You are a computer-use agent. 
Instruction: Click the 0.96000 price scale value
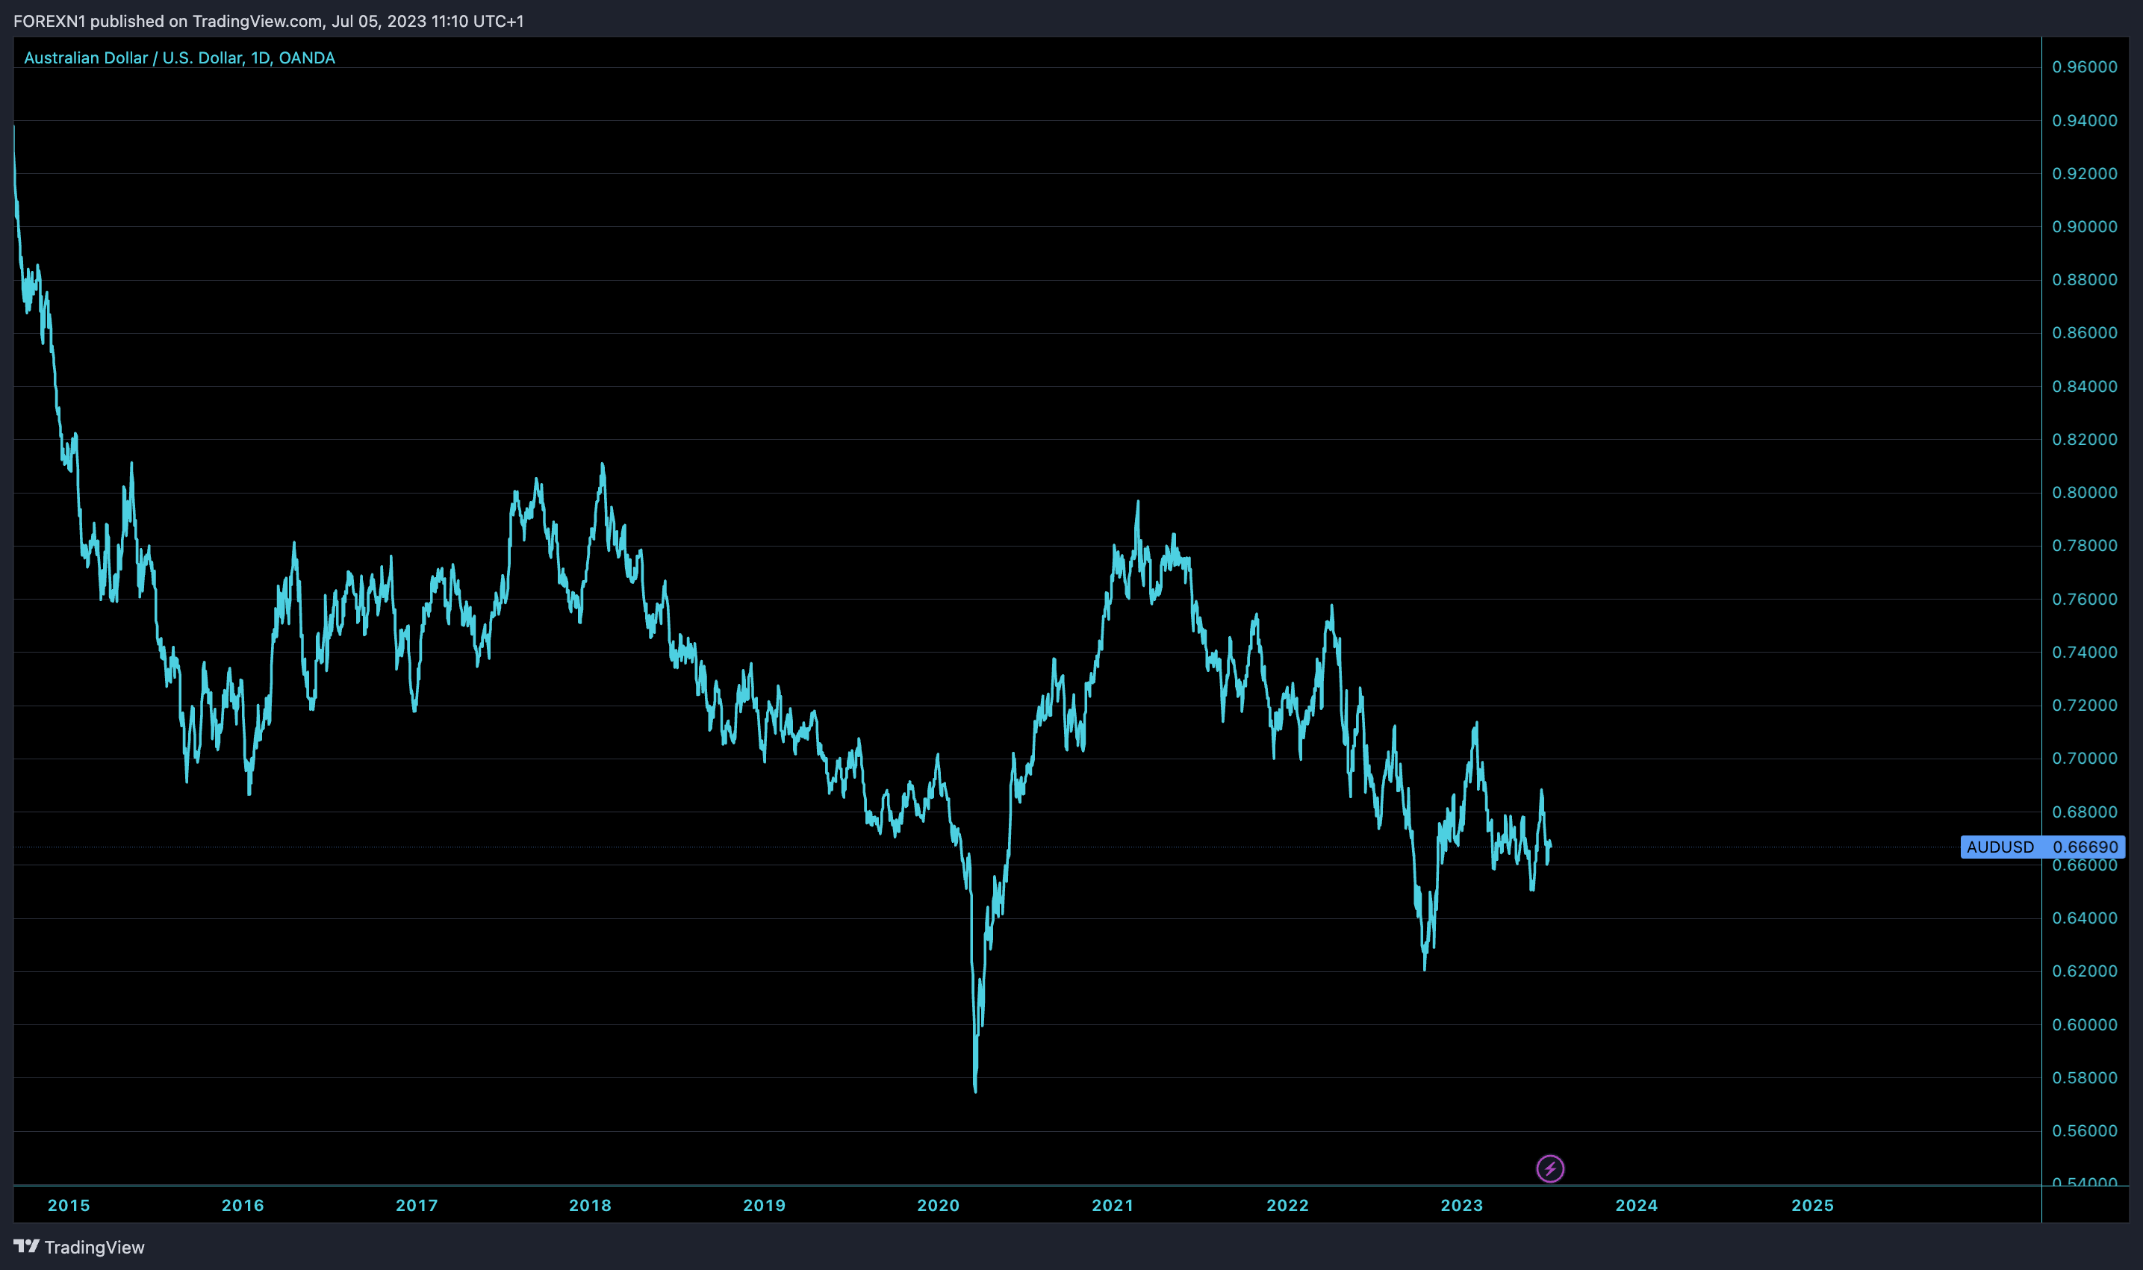pyautogui.click(x=2085, y=66)
